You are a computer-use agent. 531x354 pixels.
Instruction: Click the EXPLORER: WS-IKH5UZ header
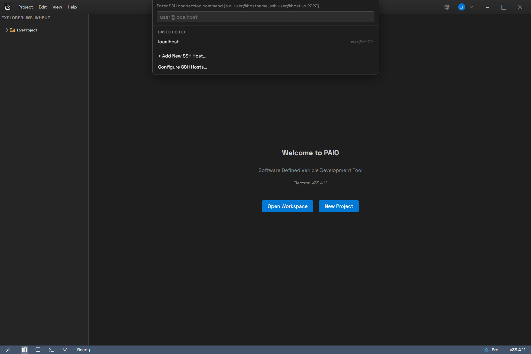(x=26, y=18)
